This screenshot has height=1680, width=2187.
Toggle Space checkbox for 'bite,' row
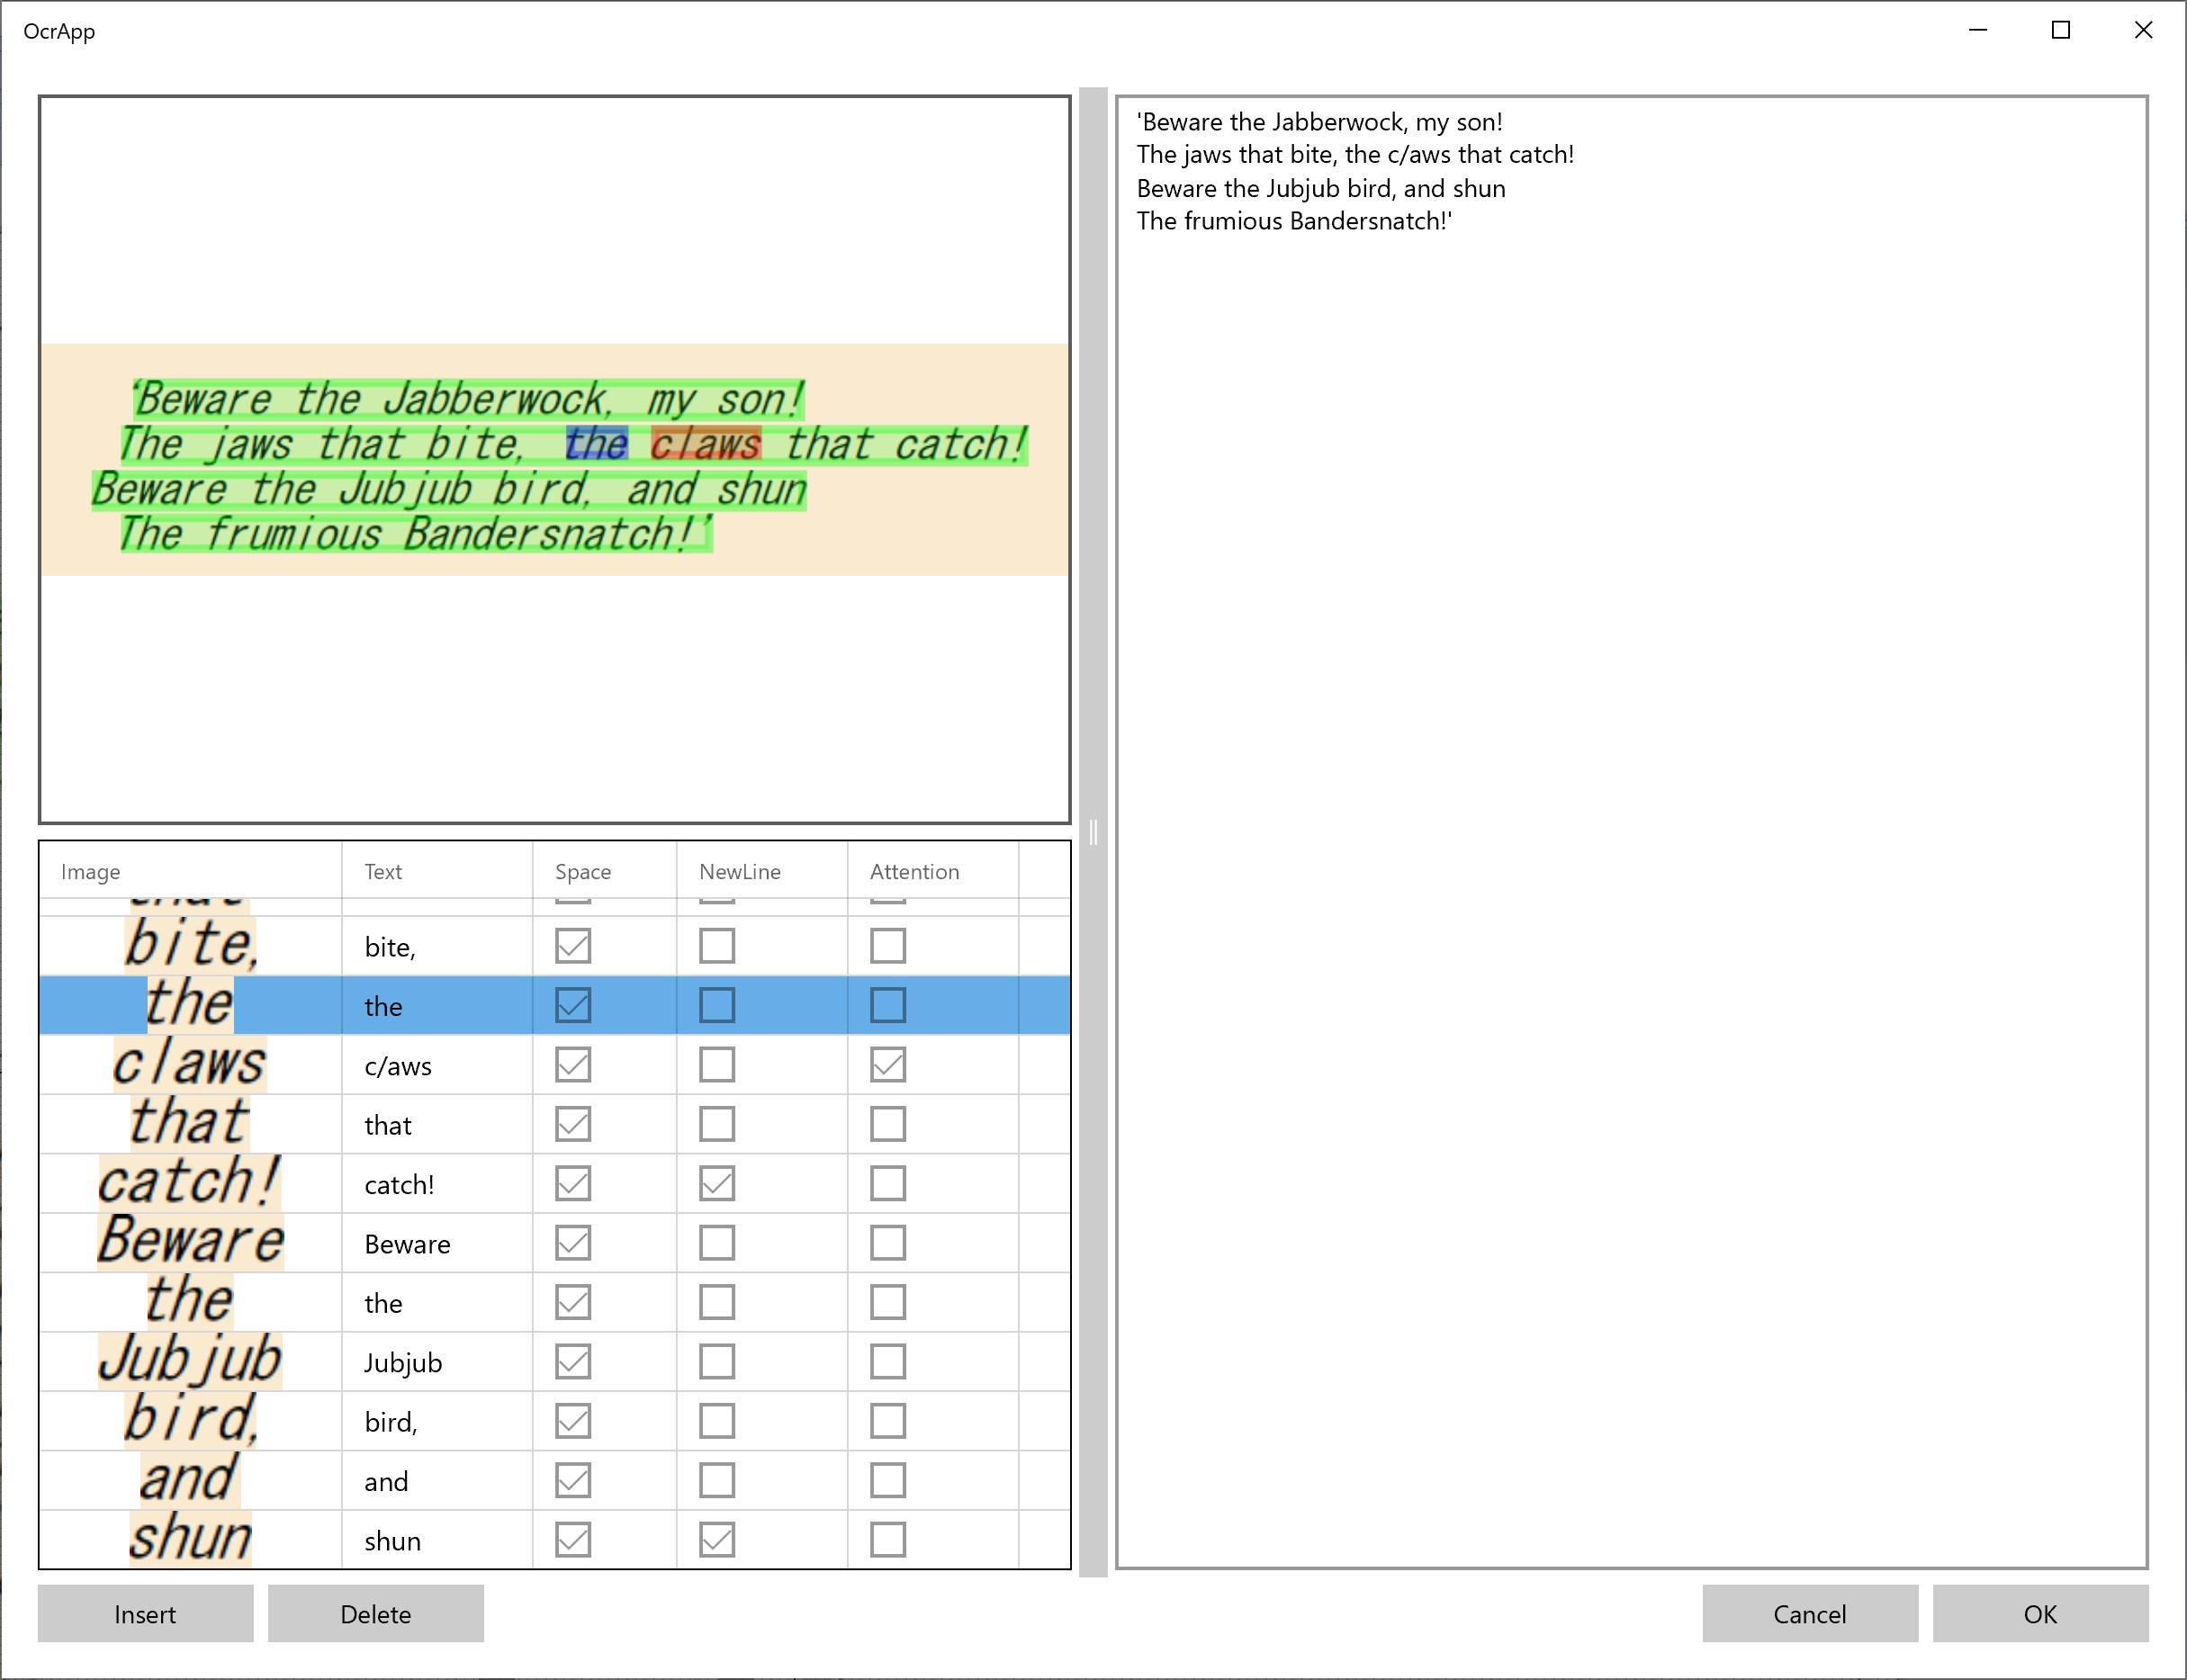573,945
